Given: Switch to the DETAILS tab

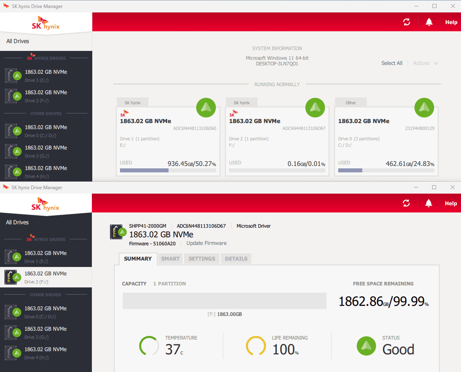Looking at the screenshot, I should 236,259.
